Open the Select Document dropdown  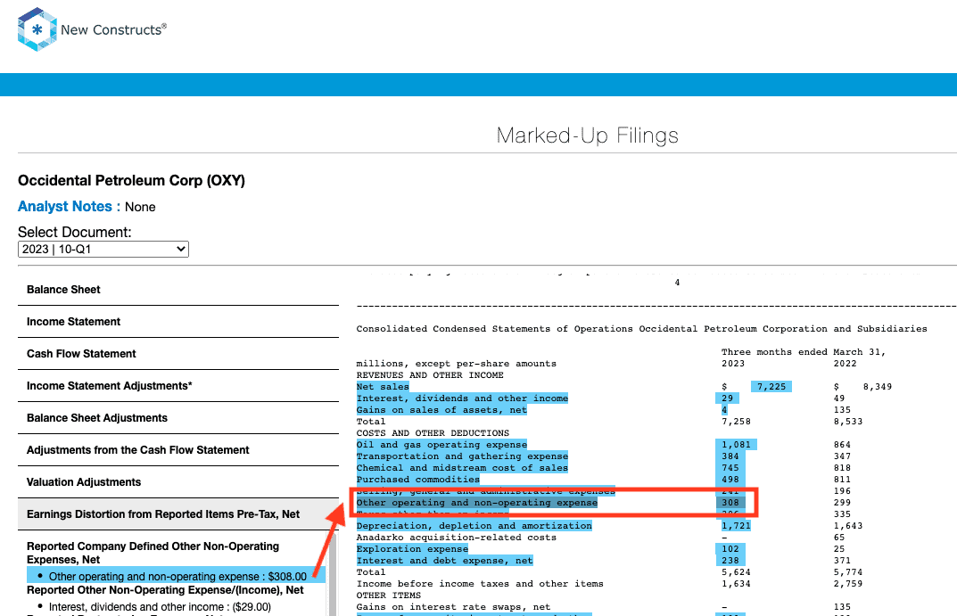[103, 249]
